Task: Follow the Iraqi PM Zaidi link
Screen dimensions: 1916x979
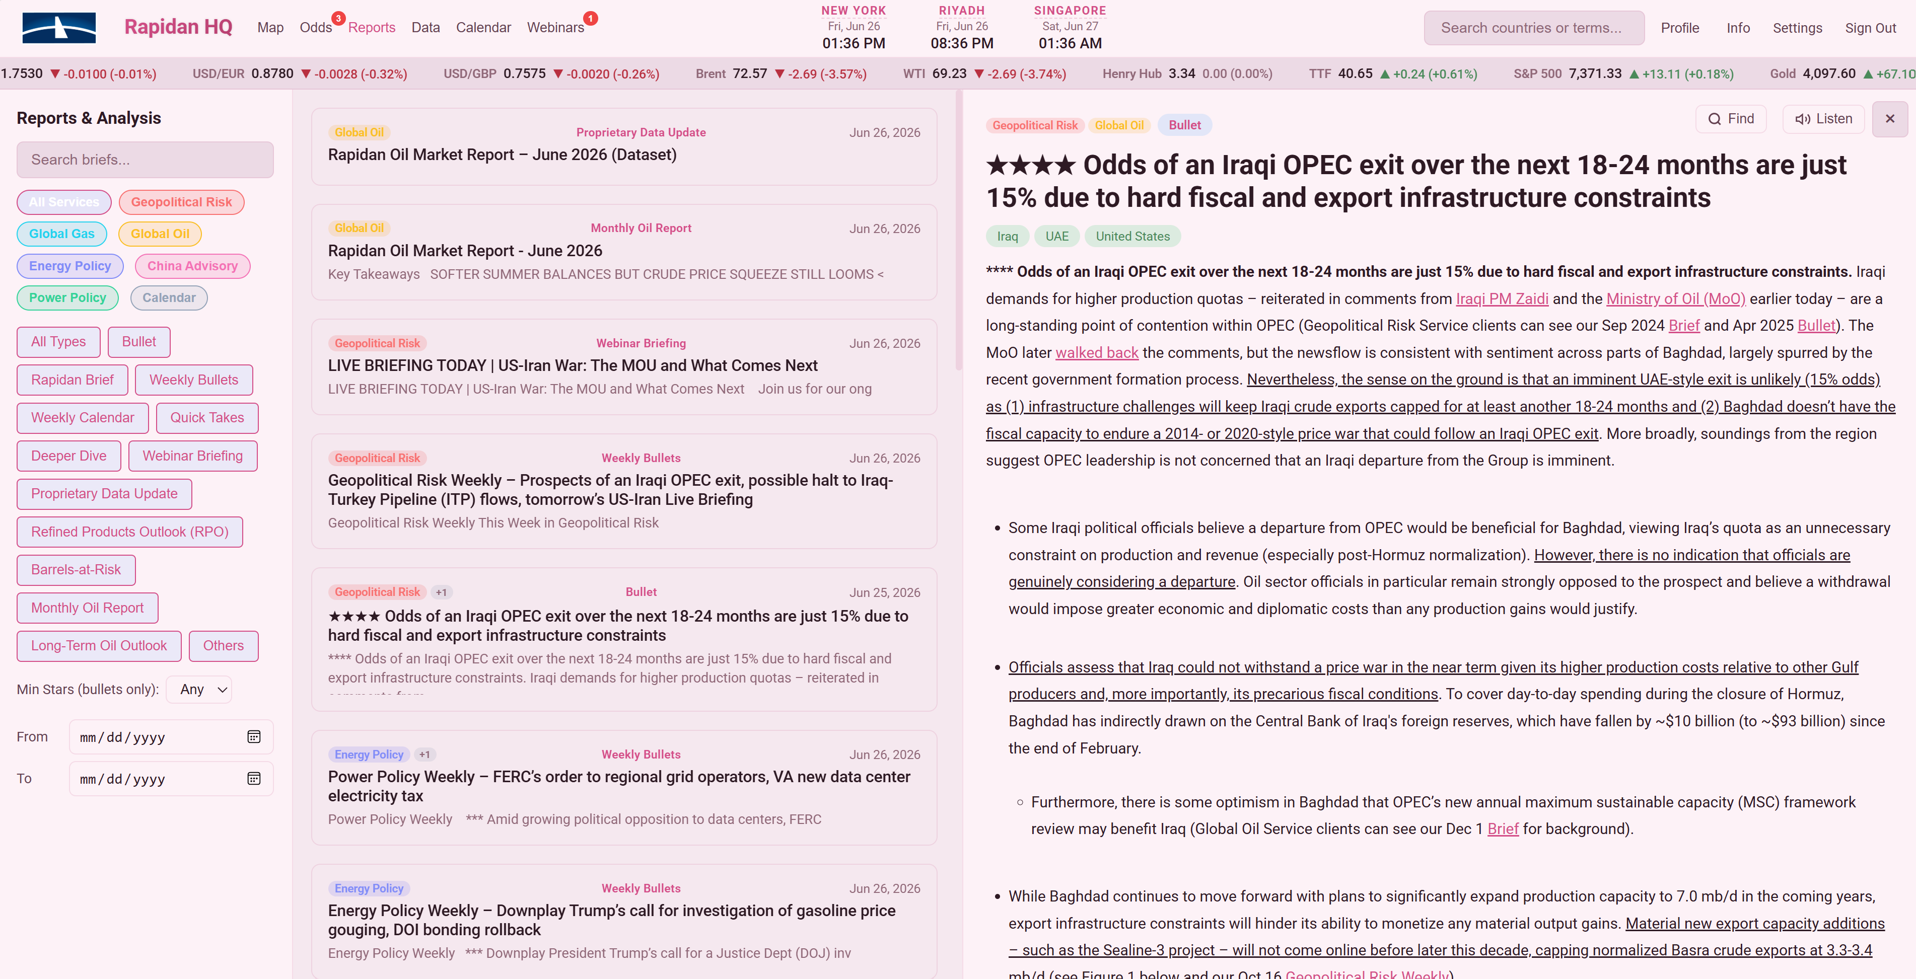Action: [1502, 299]
